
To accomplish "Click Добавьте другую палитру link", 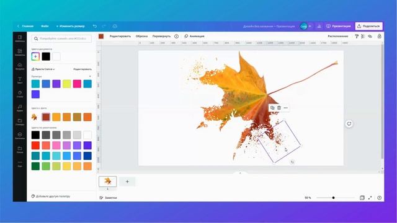I will pos(51,196).
